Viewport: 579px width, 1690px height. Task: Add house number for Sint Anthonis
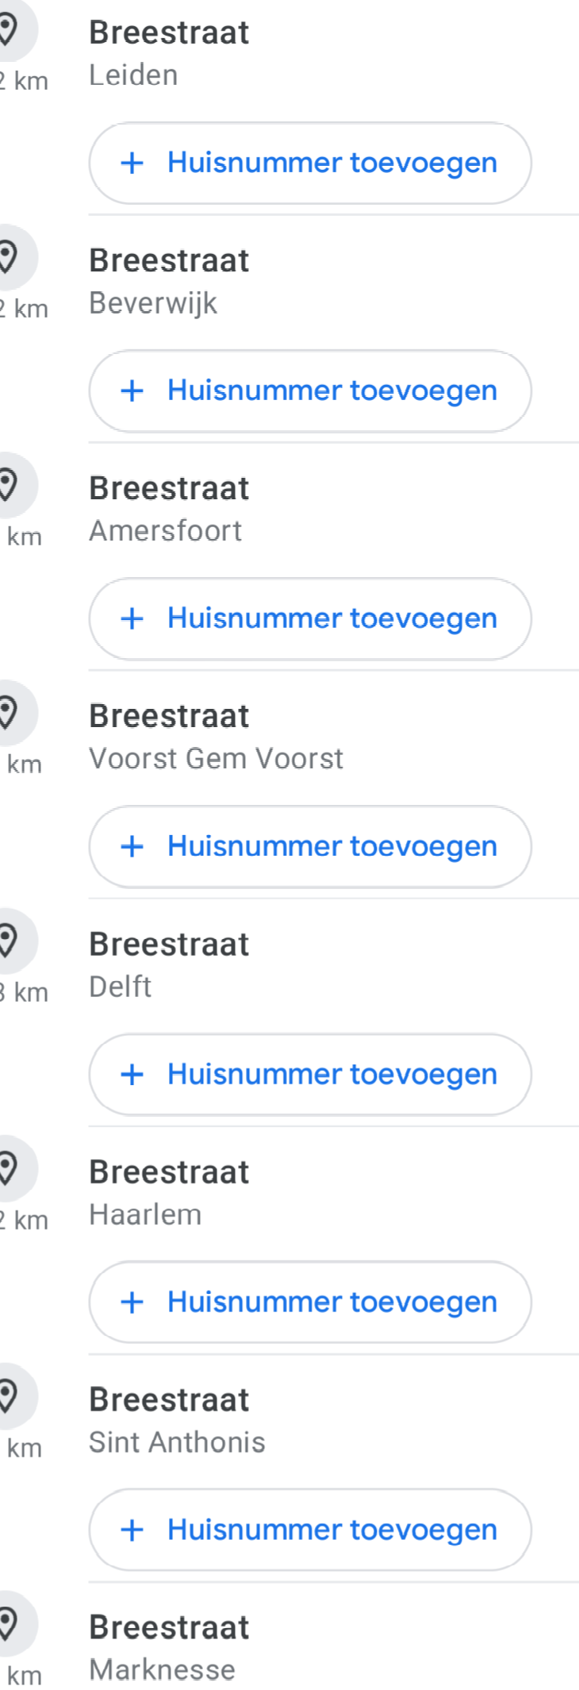(x=309, y=1530)
